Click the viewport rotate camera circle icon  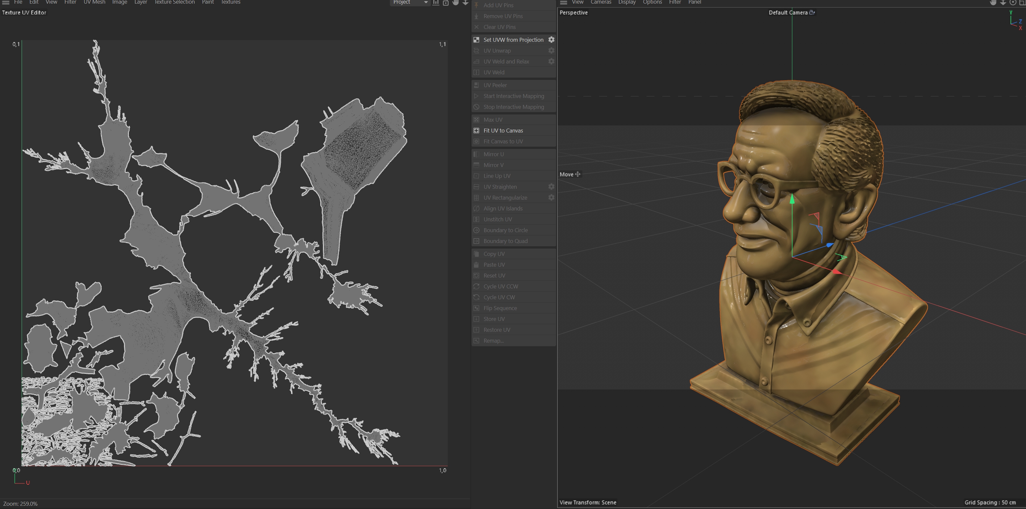[x=1013, y=2]
